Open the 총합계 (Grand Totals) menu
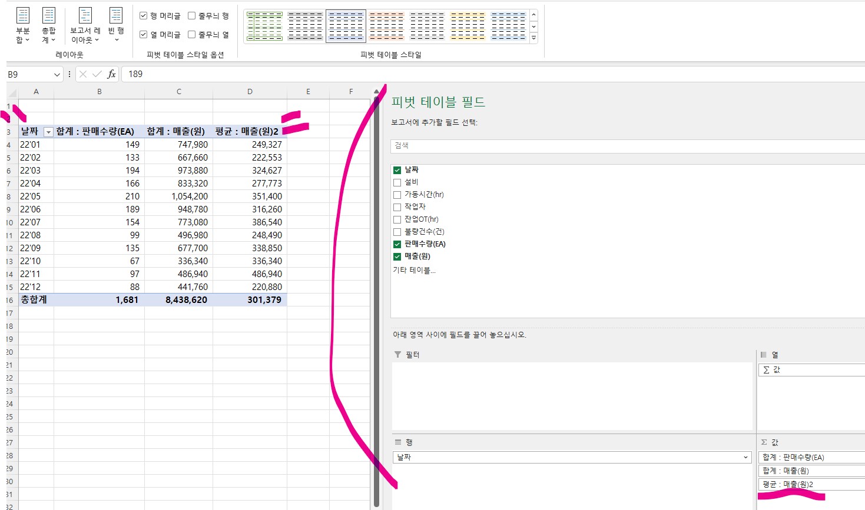This screenshot has height=510, width=865. 48,25
